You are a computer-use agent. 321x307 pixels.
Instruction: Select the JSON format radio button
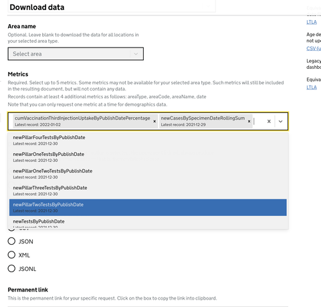11,241
